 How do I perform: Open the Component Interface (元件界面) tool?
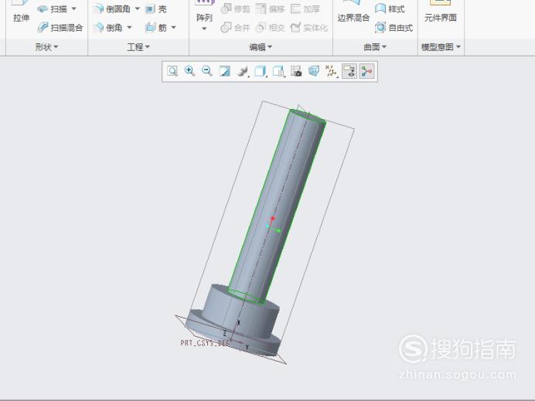[440, 12]
